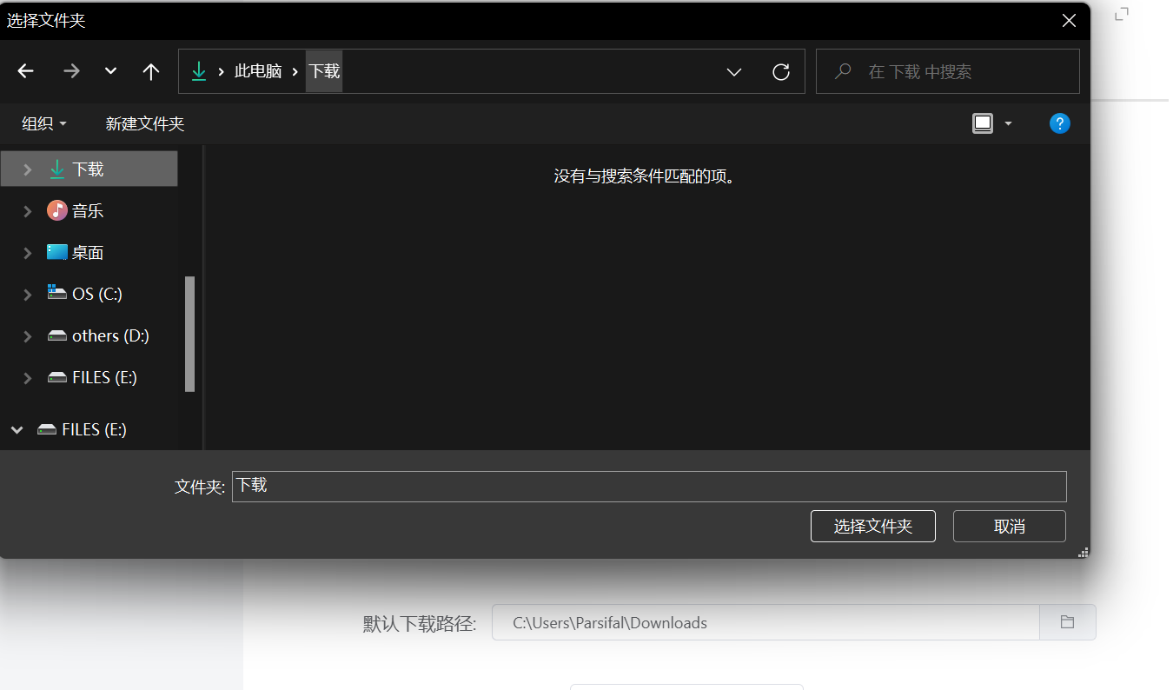Screen dimensions: 1173x690
Task: Click the back navigation arrow
Action: point(25,70)
